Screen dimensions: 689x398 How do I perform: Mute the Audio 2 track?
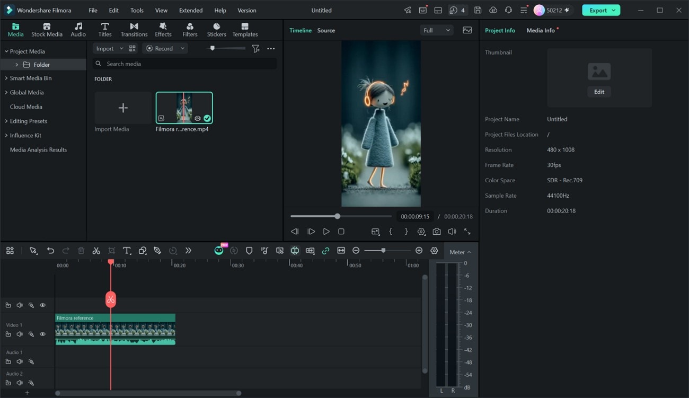point(20,383)
